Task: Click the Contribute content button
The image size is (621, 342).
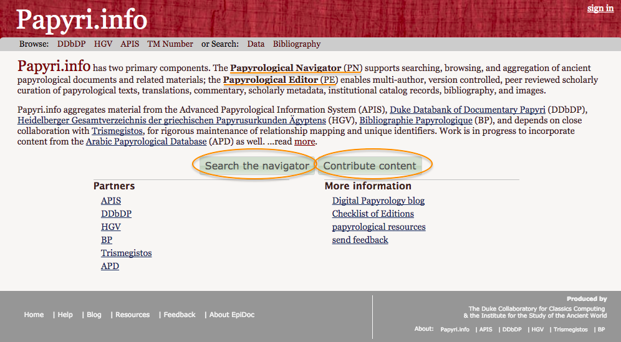Action: click(x=370, y=166)
